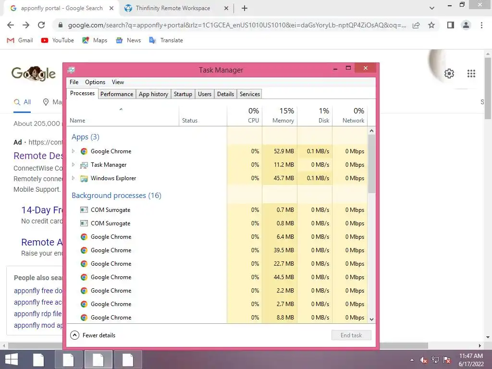Sort processes by the Network column

coord(350,116)
